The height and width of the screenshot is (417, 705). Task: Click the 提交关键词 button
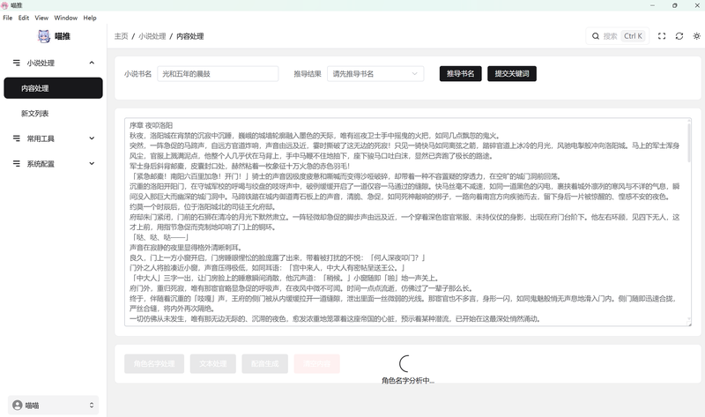click(x=511, y=74)
